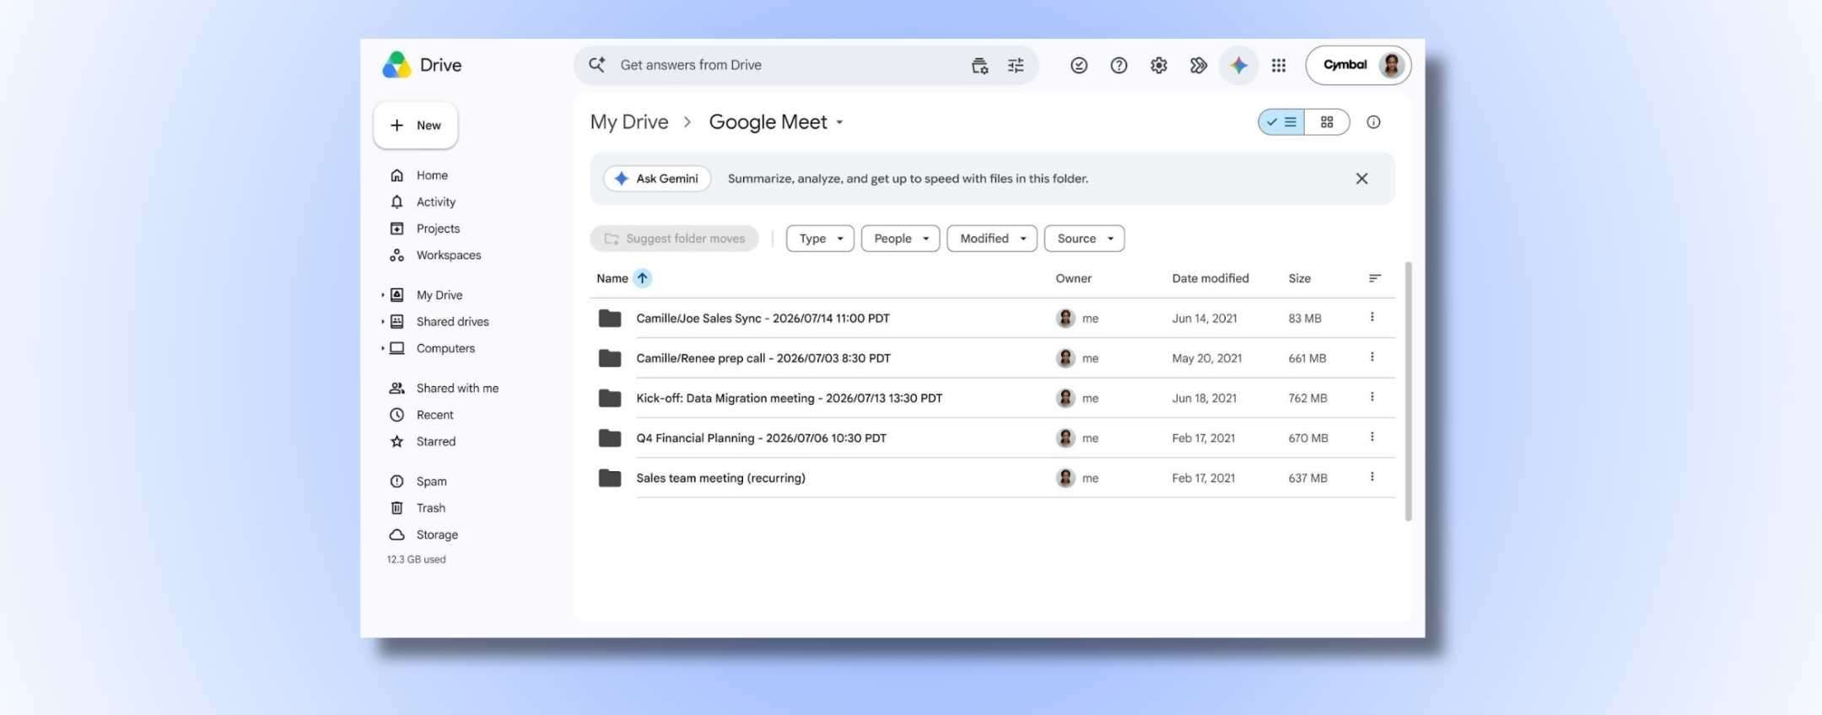Open the Modified filter dropdown

[x=992, y=239]
